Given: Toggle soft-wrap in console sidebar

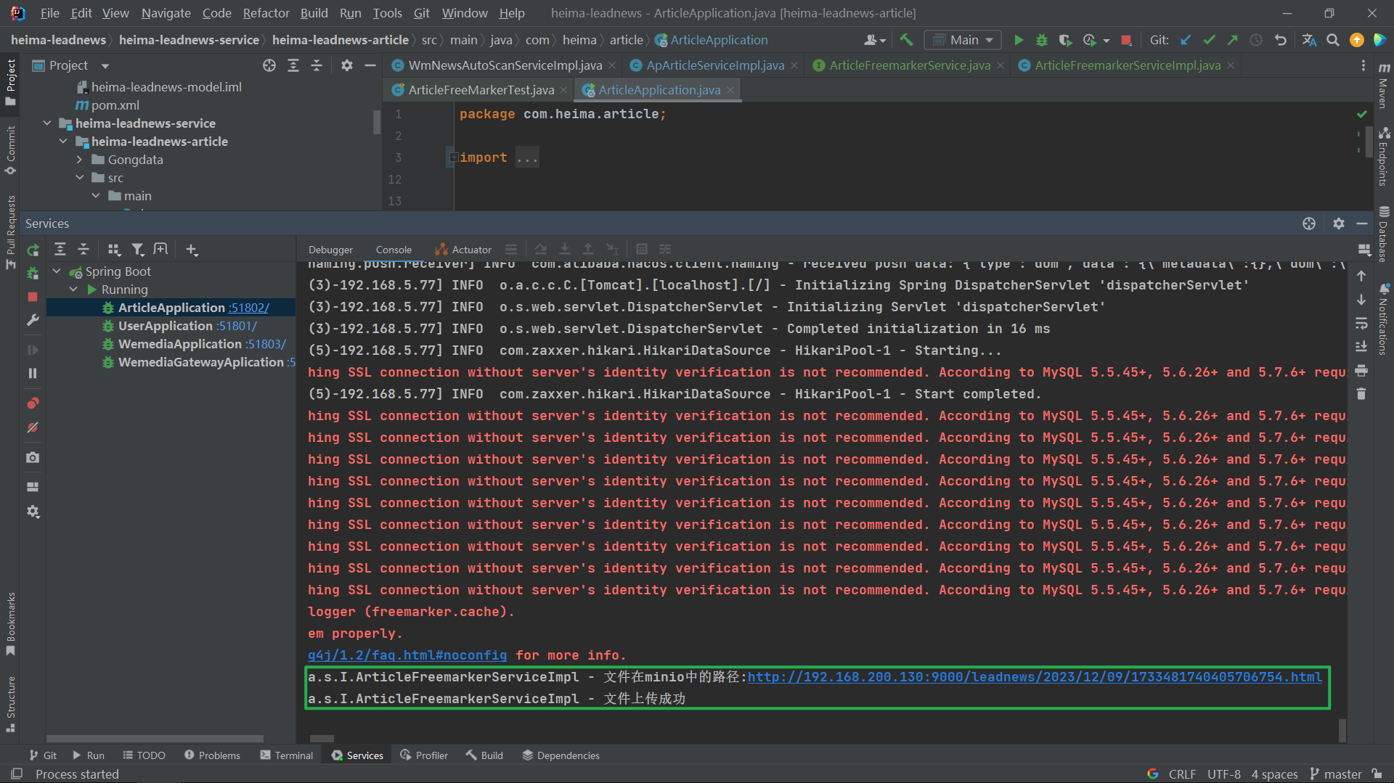Looking at the screenshot, I should click(x=1361, y=323).
